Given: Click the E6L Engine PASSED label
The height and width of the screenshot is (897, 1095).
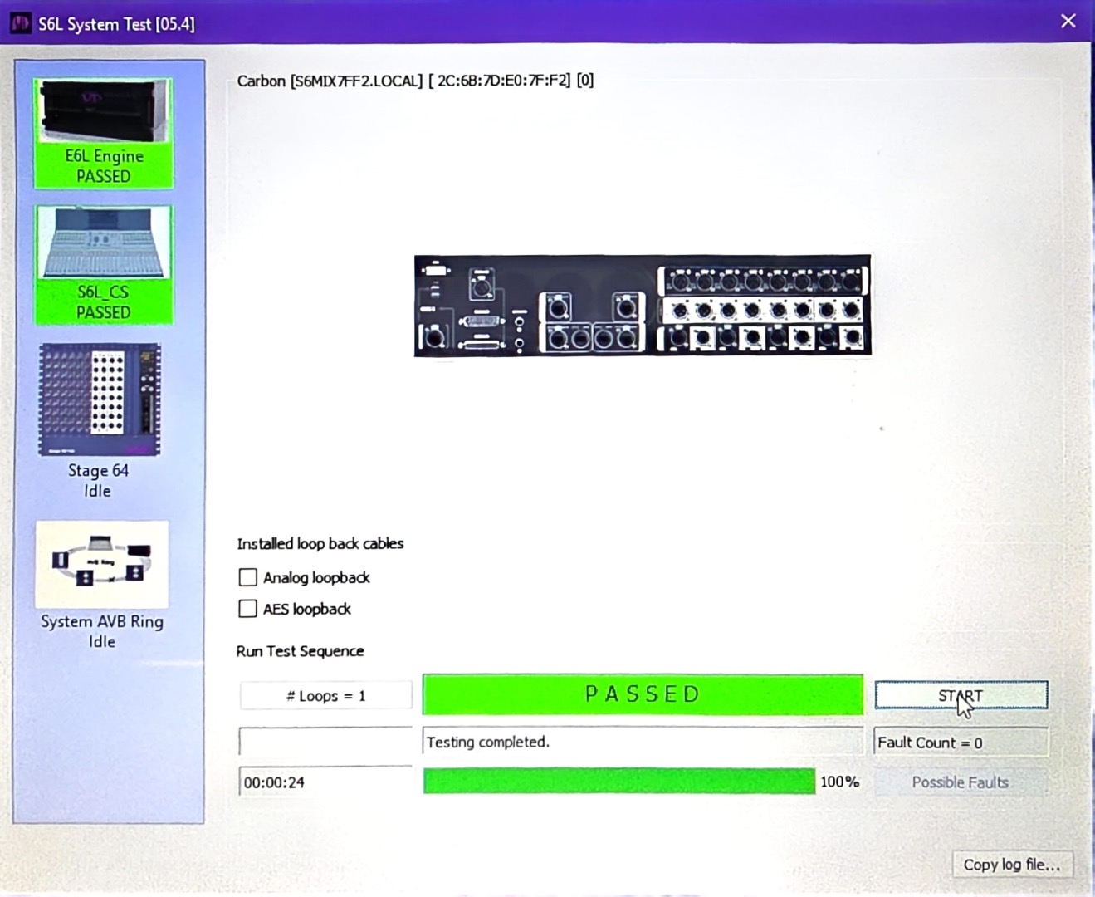Looking at the screenshot, I should click(104, 166).
